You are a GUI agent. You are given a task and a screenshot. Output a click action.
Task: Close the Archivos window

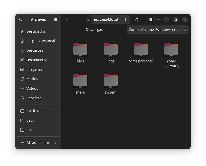(x=185, y=20)
